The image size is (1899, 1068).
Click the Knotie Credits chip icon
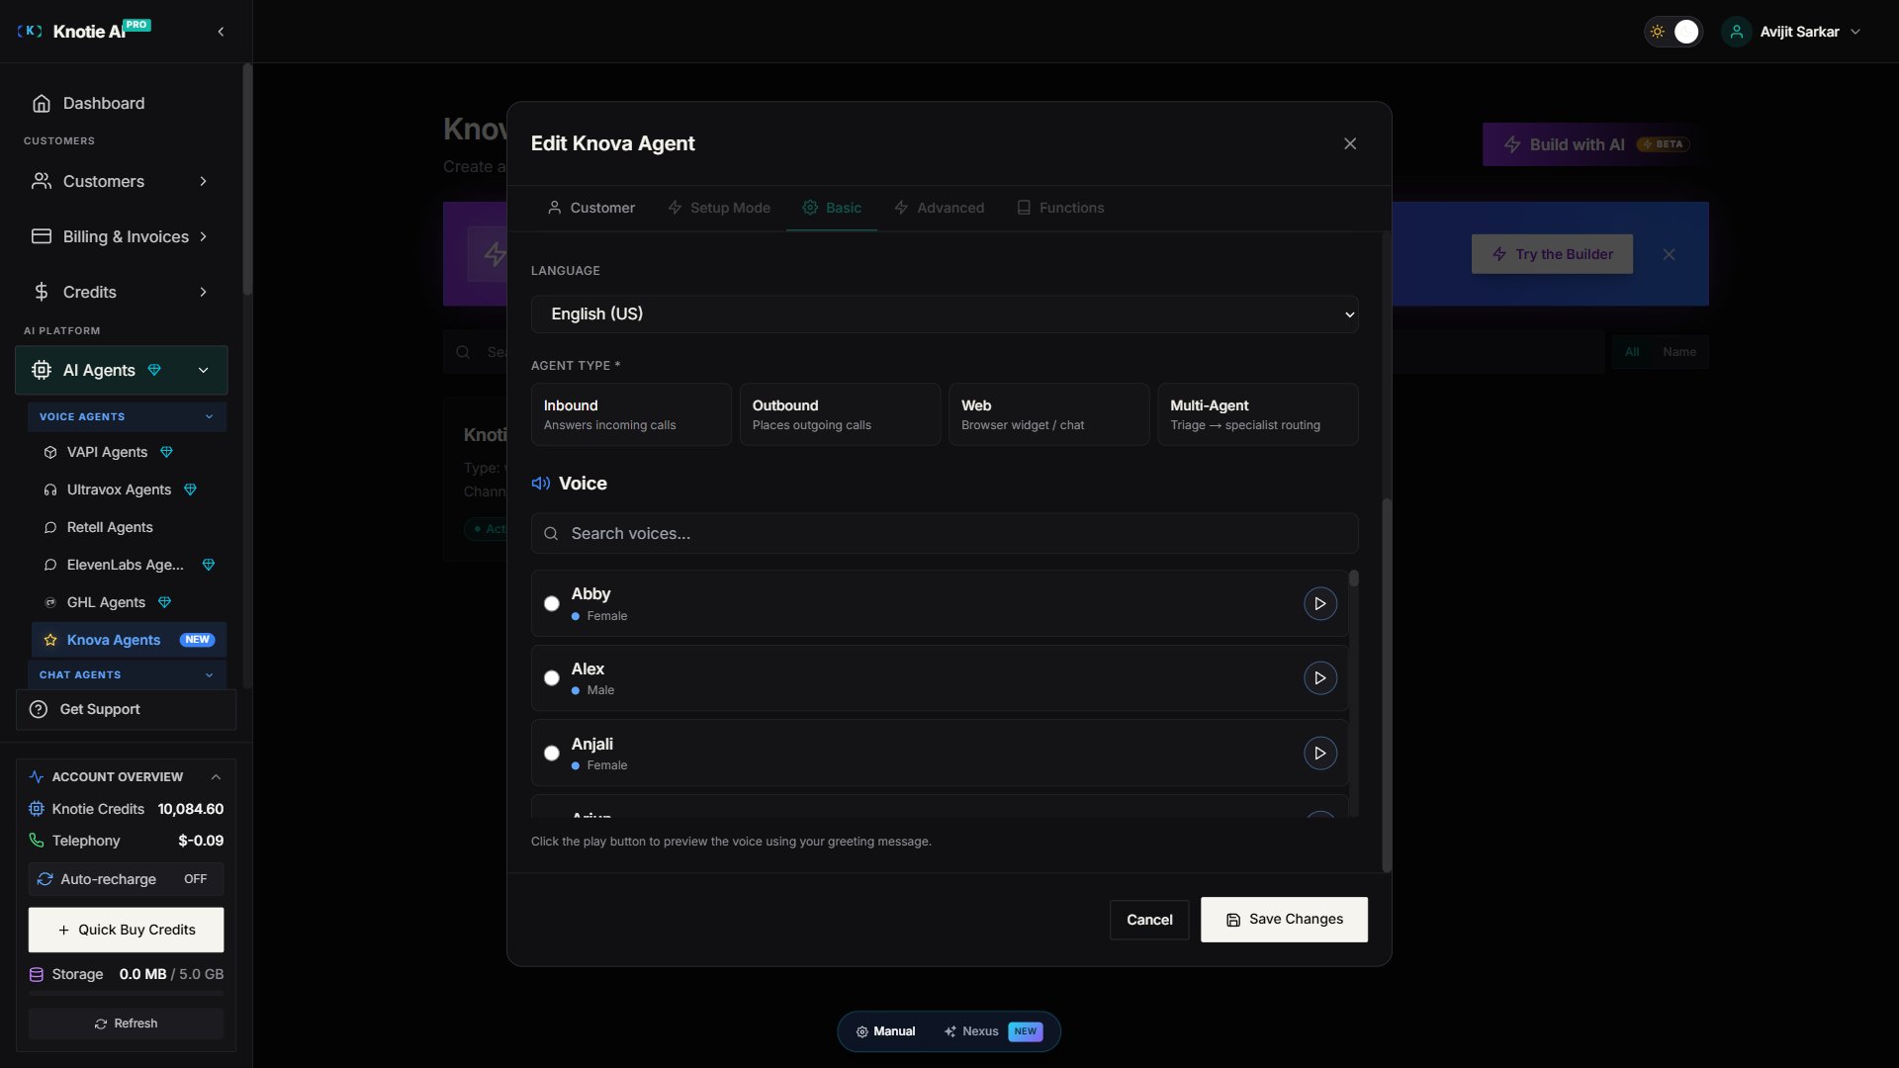point(37,809)
